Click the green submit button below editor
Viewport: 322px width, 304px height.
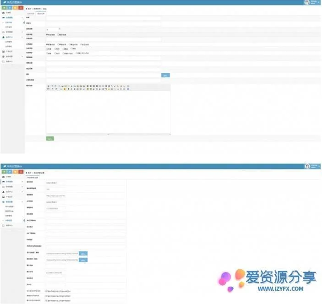(x=50, y=138)
